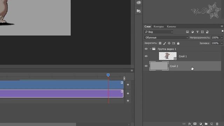Select Группа видео 1 group name
Viewport: 224px width, 126px height.
pos(167,49)
